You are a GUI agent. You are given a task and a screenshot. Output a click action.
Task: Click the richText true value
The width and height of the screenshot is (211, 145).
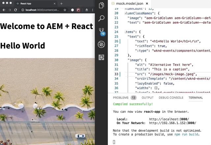162,46
